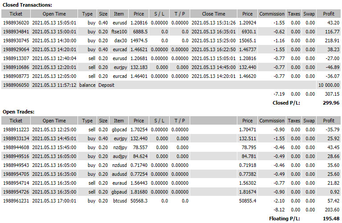Select the dax30 trade item
Image resolution: width=342 pixels, height=223 pixels.
120,41
